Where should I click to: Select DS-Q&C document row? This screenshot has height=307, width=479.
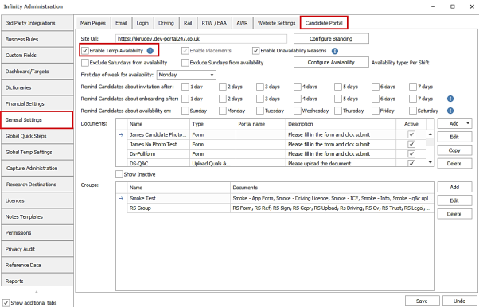(x=271, y=163)
